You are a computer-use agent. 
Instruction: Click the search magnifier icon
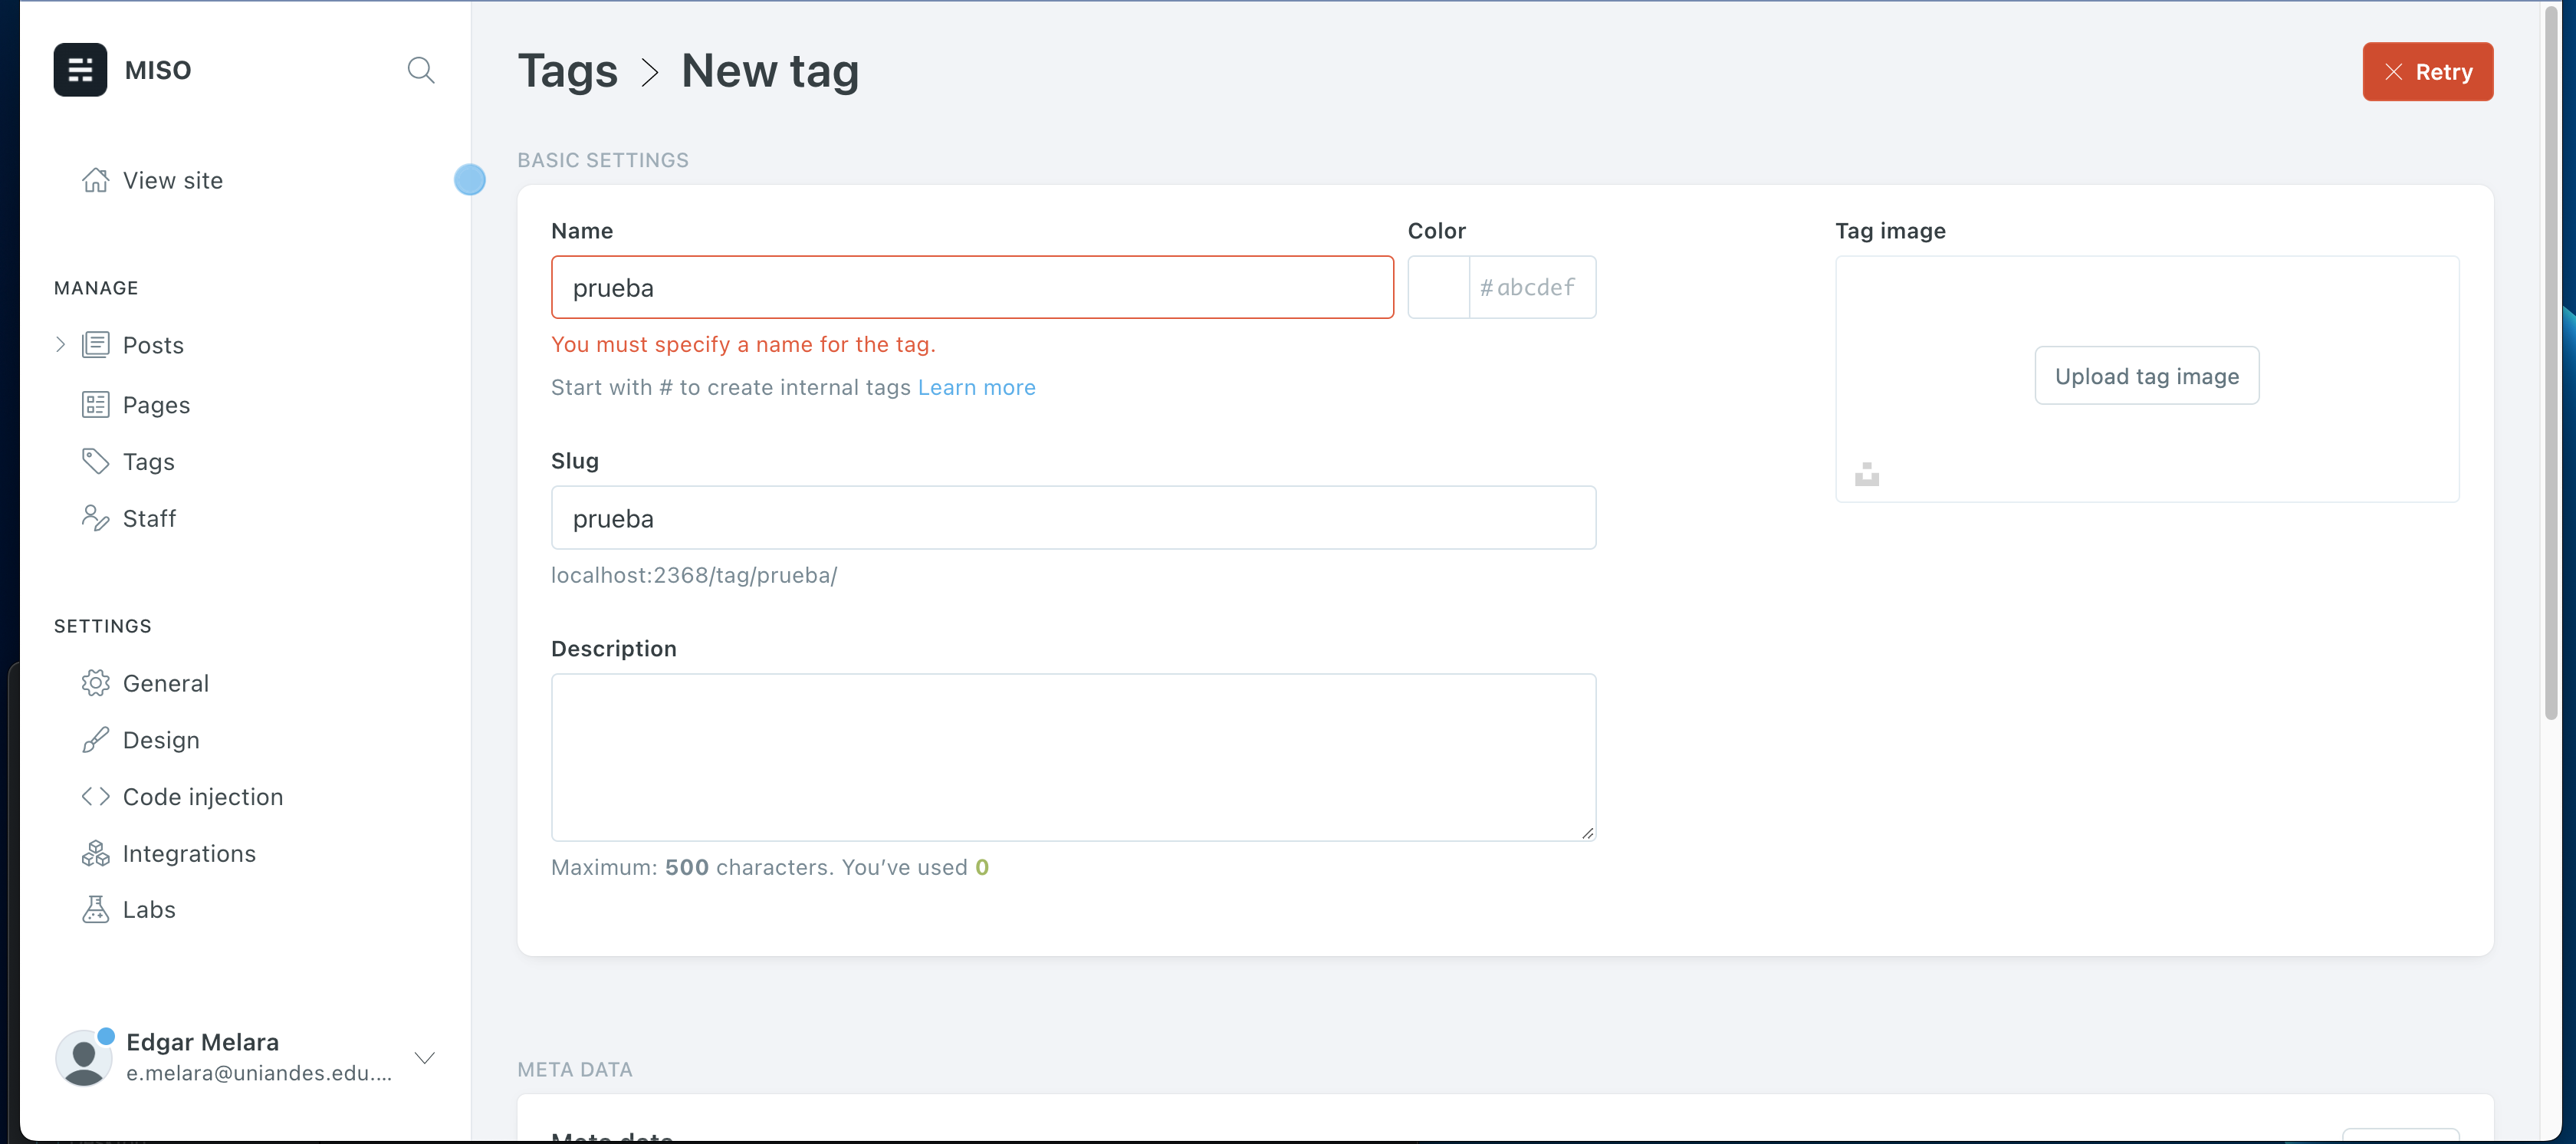click(420, 70)
